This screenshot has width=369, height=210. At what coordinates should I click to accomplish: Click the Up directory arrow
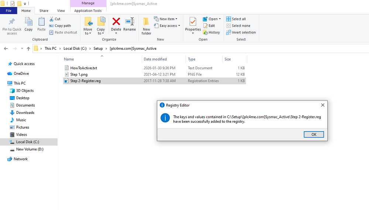[28, 49]
